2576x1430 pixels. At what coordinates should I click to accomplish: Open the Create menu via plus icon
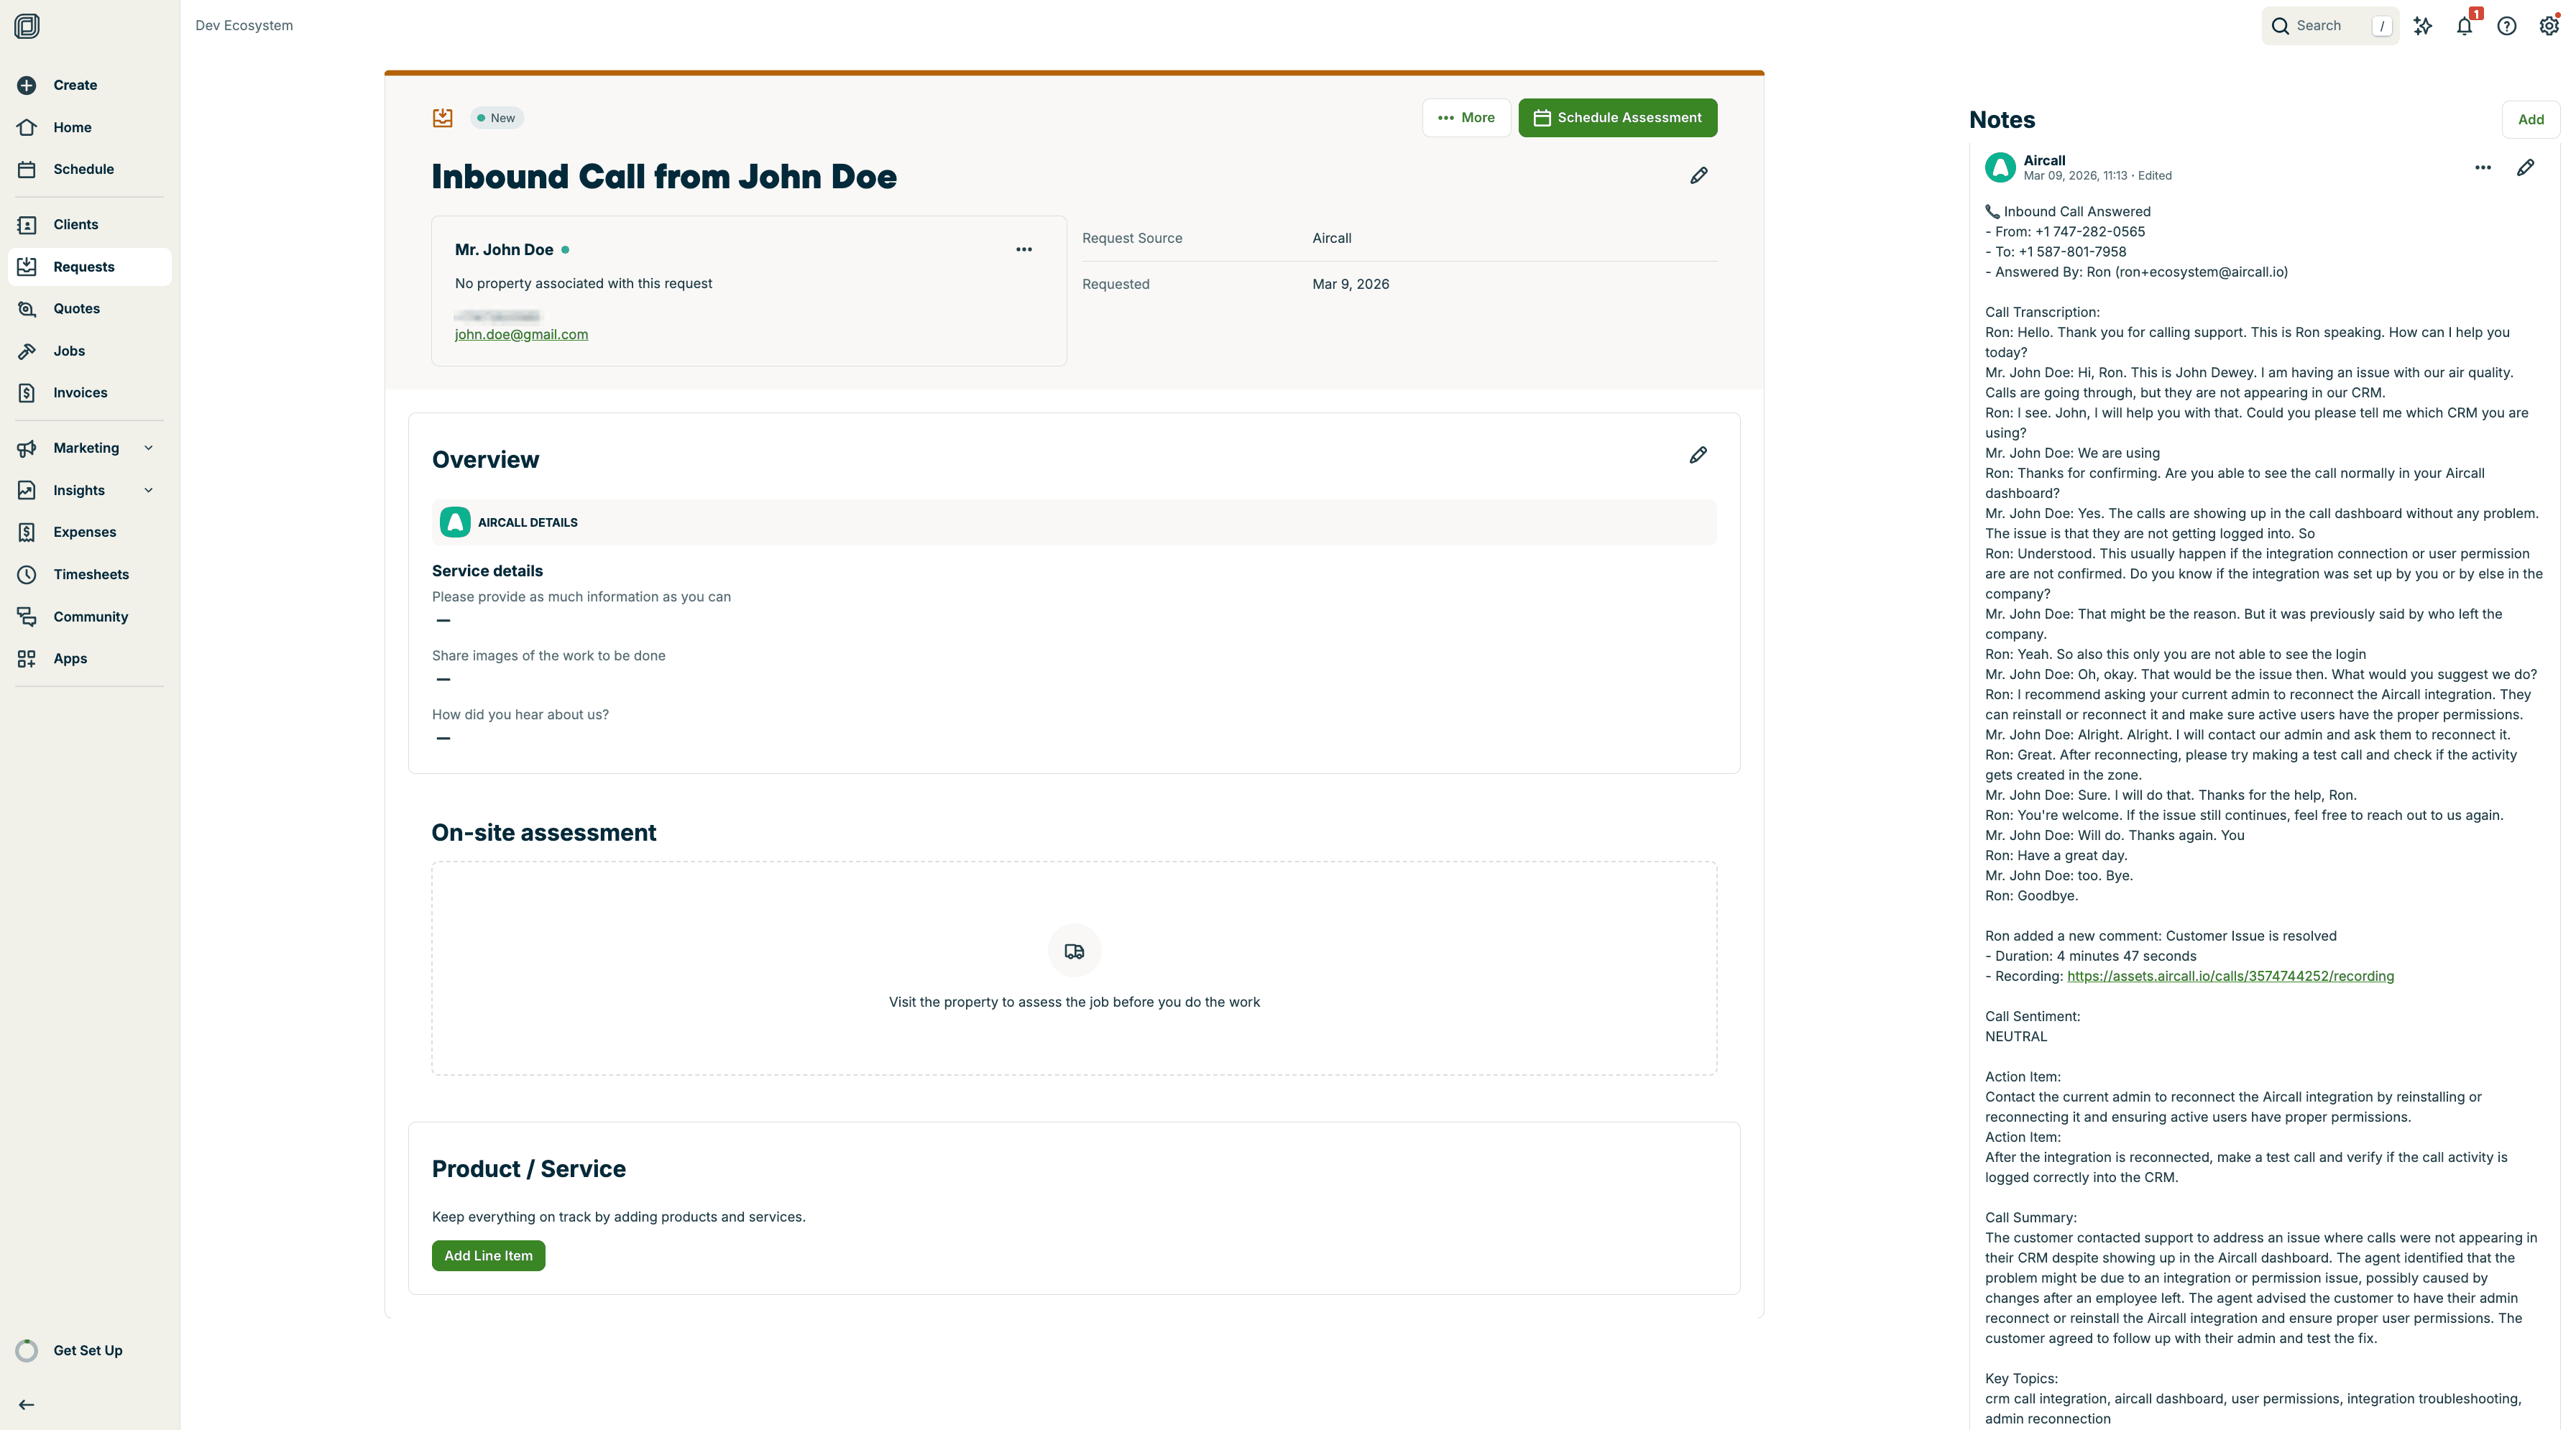click(x=27, y=85)
